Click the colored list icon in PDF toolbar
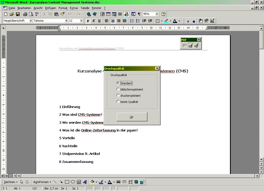 tap(185, 46)
